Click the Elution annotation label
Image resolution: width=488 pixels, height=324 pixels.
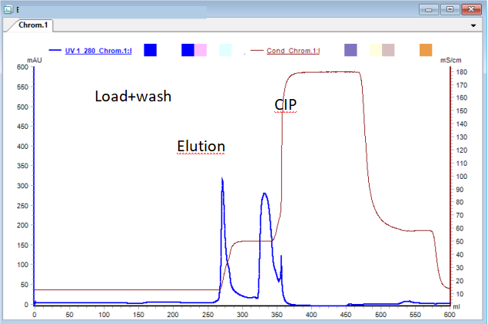pos(201,146)
